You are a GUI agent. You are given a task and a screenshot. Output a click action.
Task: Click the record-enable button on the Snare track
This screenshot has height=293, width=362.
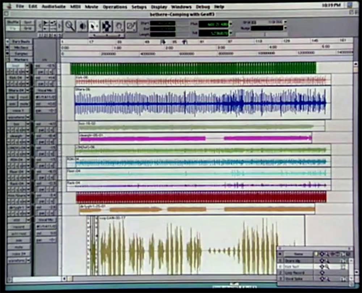click(x=12, y=97)
